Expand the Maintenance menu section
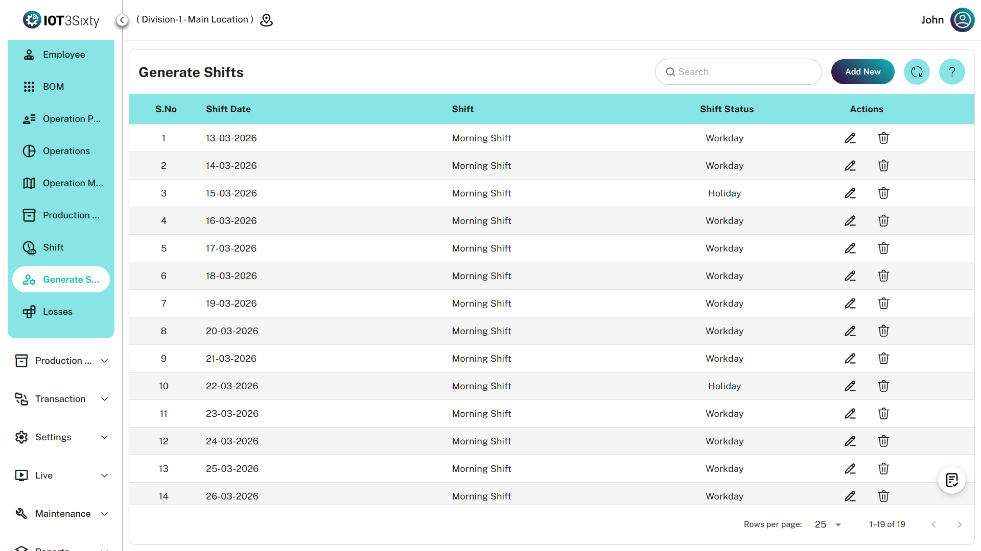The image size is (981, 551). (61, 514)
